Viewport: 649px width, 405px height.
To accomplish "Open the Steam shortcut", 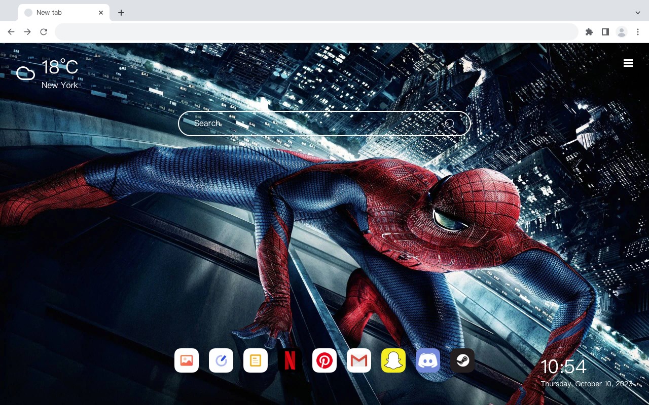I will click(x=462, y=360).
